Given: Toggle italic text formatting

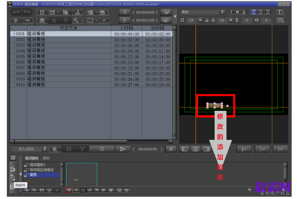Looking at the screenshot, I should click(x=231, y=12).
